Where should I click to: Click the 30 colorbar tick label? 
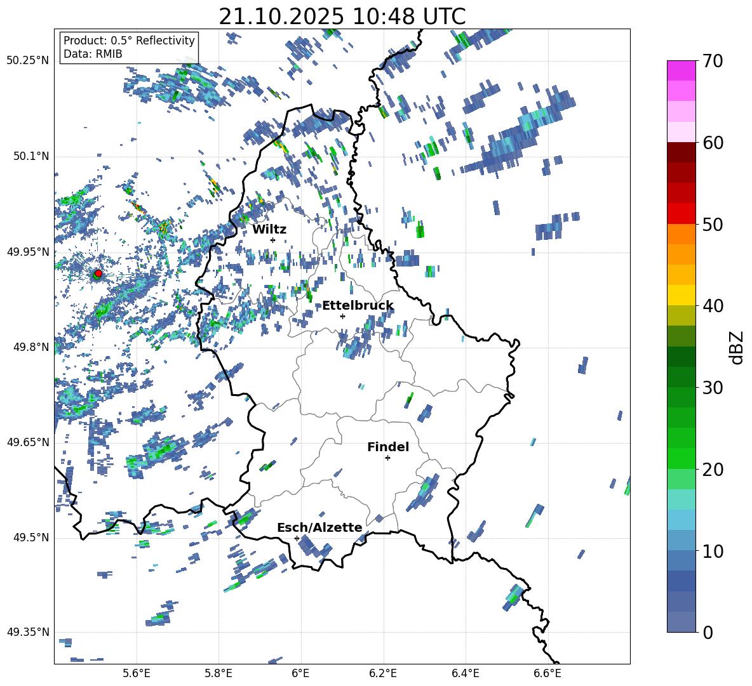point(713,388)
